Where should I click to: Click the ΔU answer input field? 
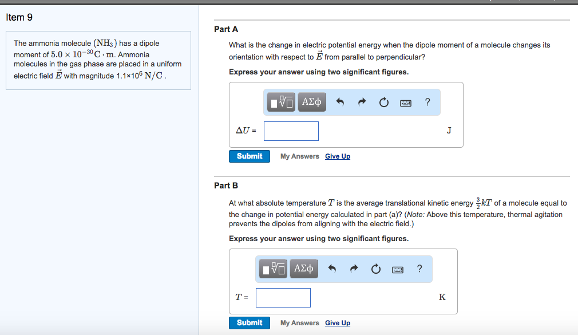[291, 131]
